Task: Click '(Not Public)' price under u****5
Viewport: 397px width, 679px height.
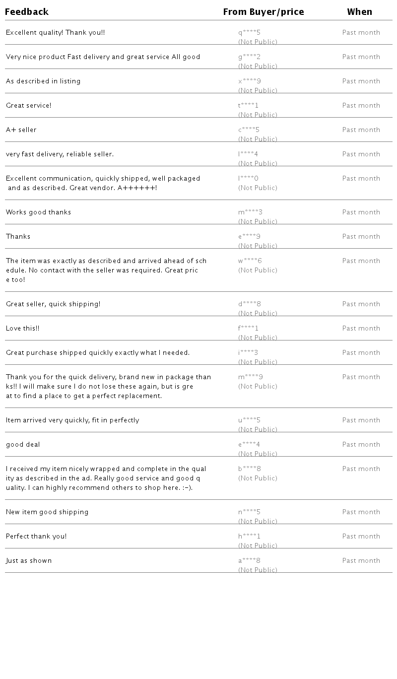Action: 258,429
